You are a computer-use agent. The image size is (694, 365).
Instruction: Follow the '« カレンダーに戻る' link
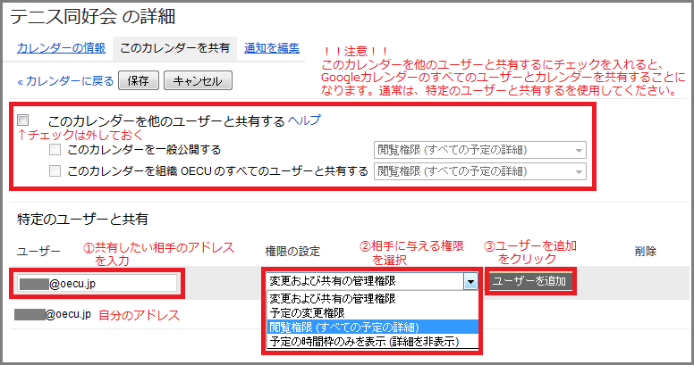[x=65, y=81]
